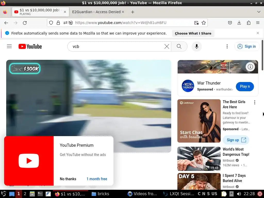
Task: Click the autoplay blocked icon in address bar
Action: click(71, 23)
